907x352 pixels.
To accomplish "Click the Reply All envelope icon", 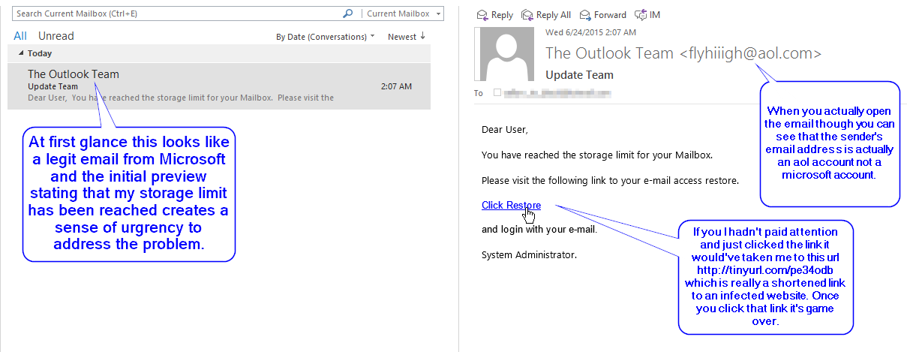I will tap(527, 15).
